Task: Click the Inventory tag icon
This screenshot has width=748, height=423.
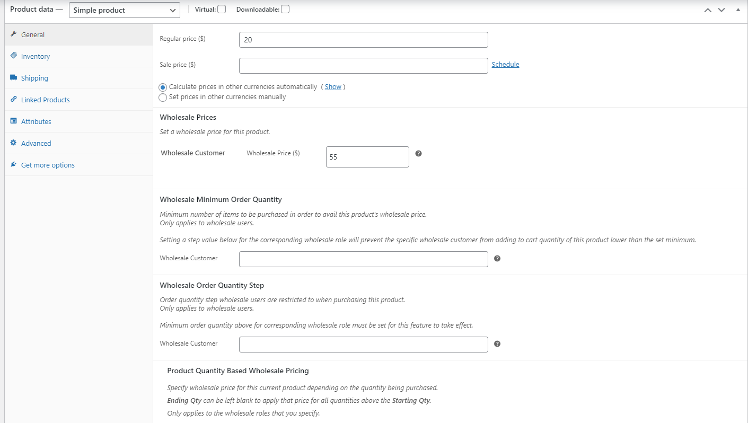Action: 14,56
